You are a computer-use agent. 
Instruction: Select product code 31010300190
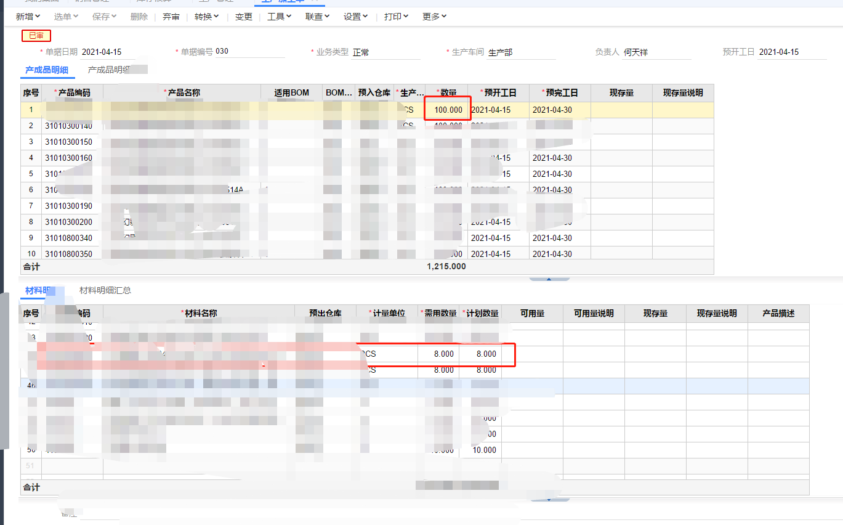click(x=68, y=206)
